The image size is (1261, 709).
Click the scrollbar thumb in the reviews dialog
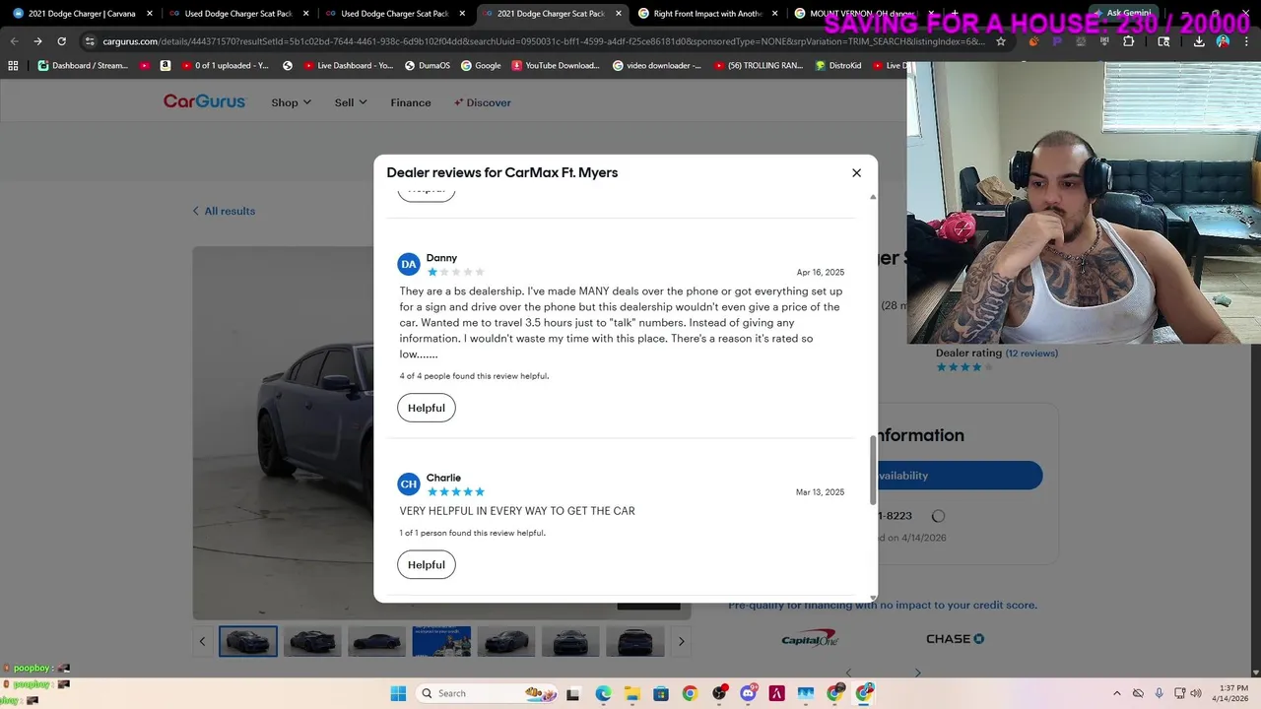pyautogui.click(x=872, y=470)
